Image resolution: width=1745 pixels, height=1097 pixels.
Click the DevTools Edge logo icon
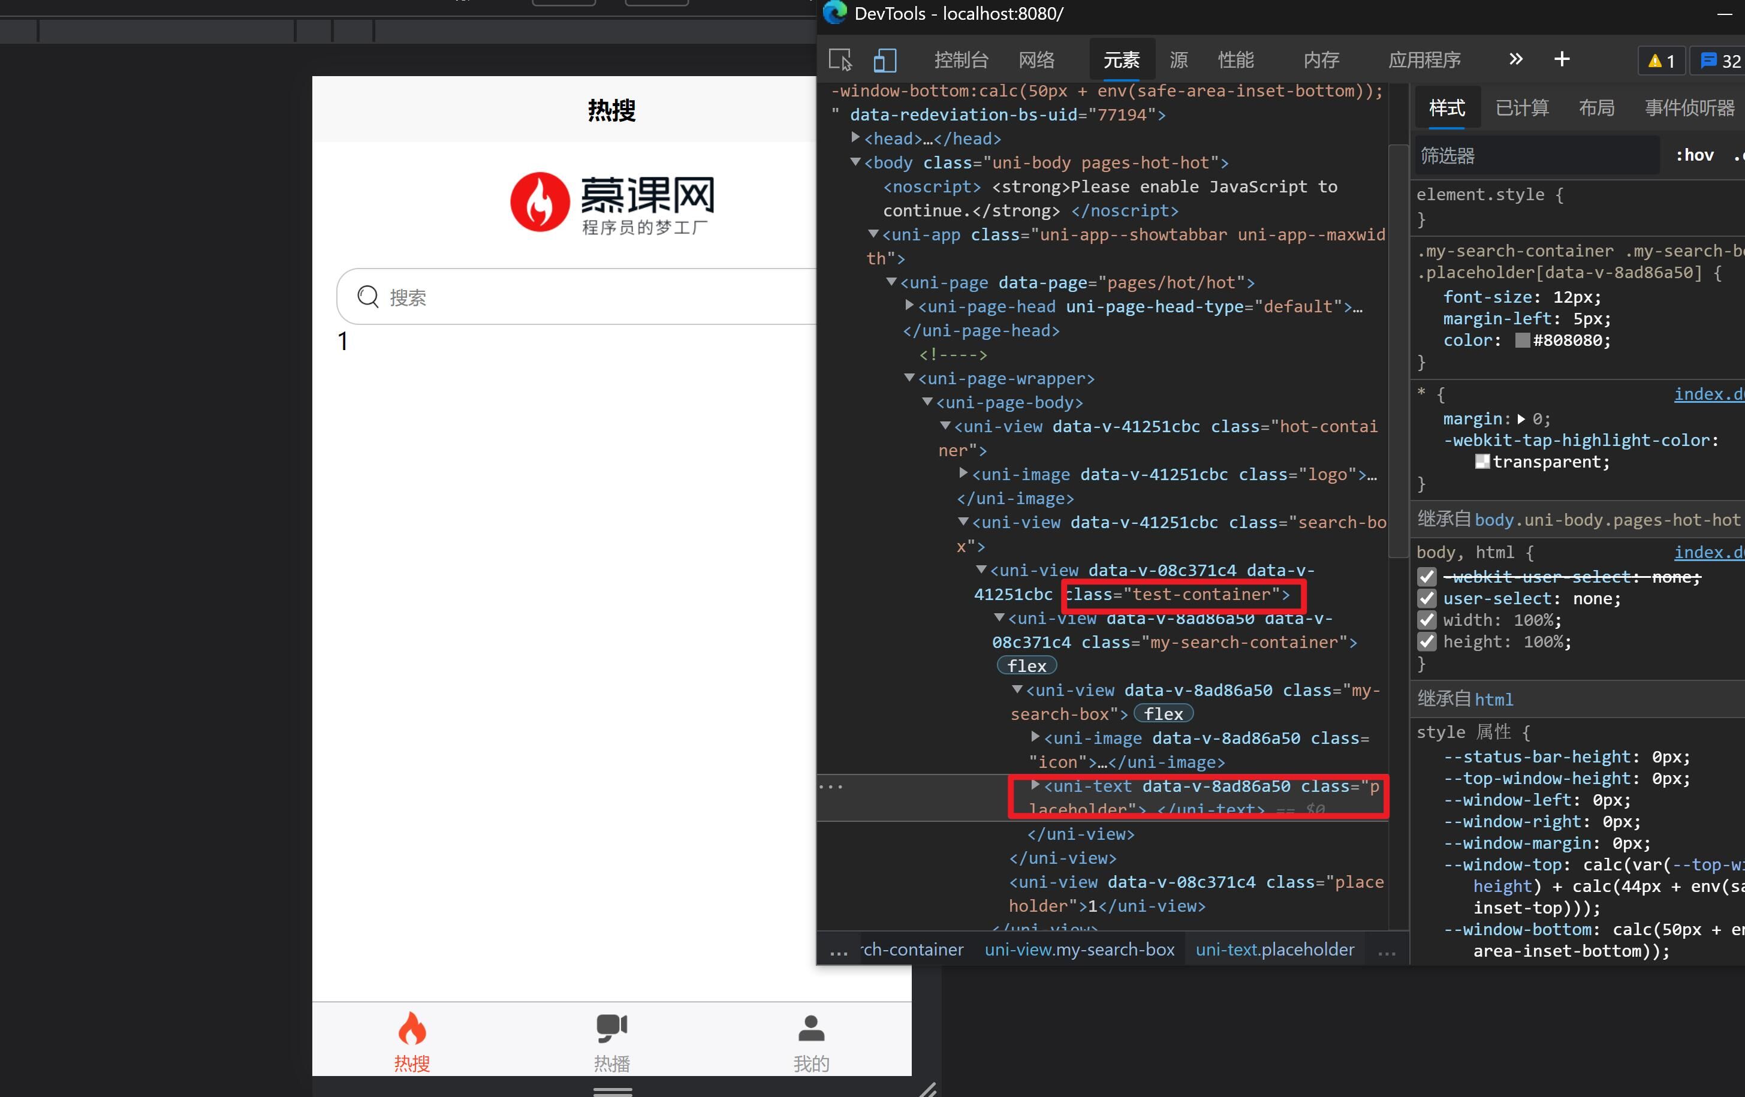[835, 13]
